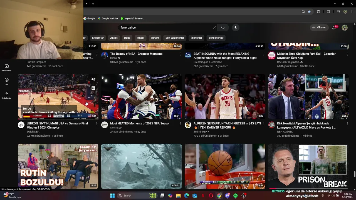Open options menu for Beauty of NBA video
Screen dimensions: 356x200
180,54
